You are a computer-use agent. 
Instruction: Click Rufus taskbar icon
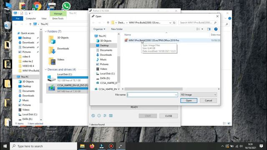pyautogui.click(x=121, y=146)
